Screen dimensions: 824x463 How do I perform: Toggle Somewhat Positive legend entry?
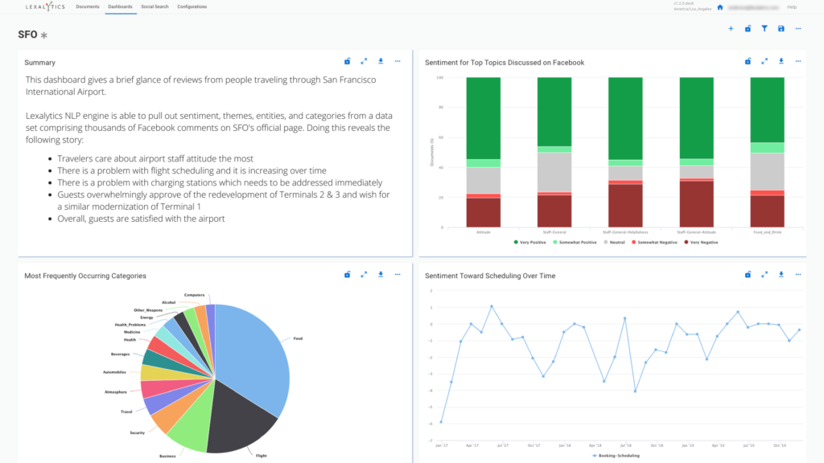pos(575,243)
